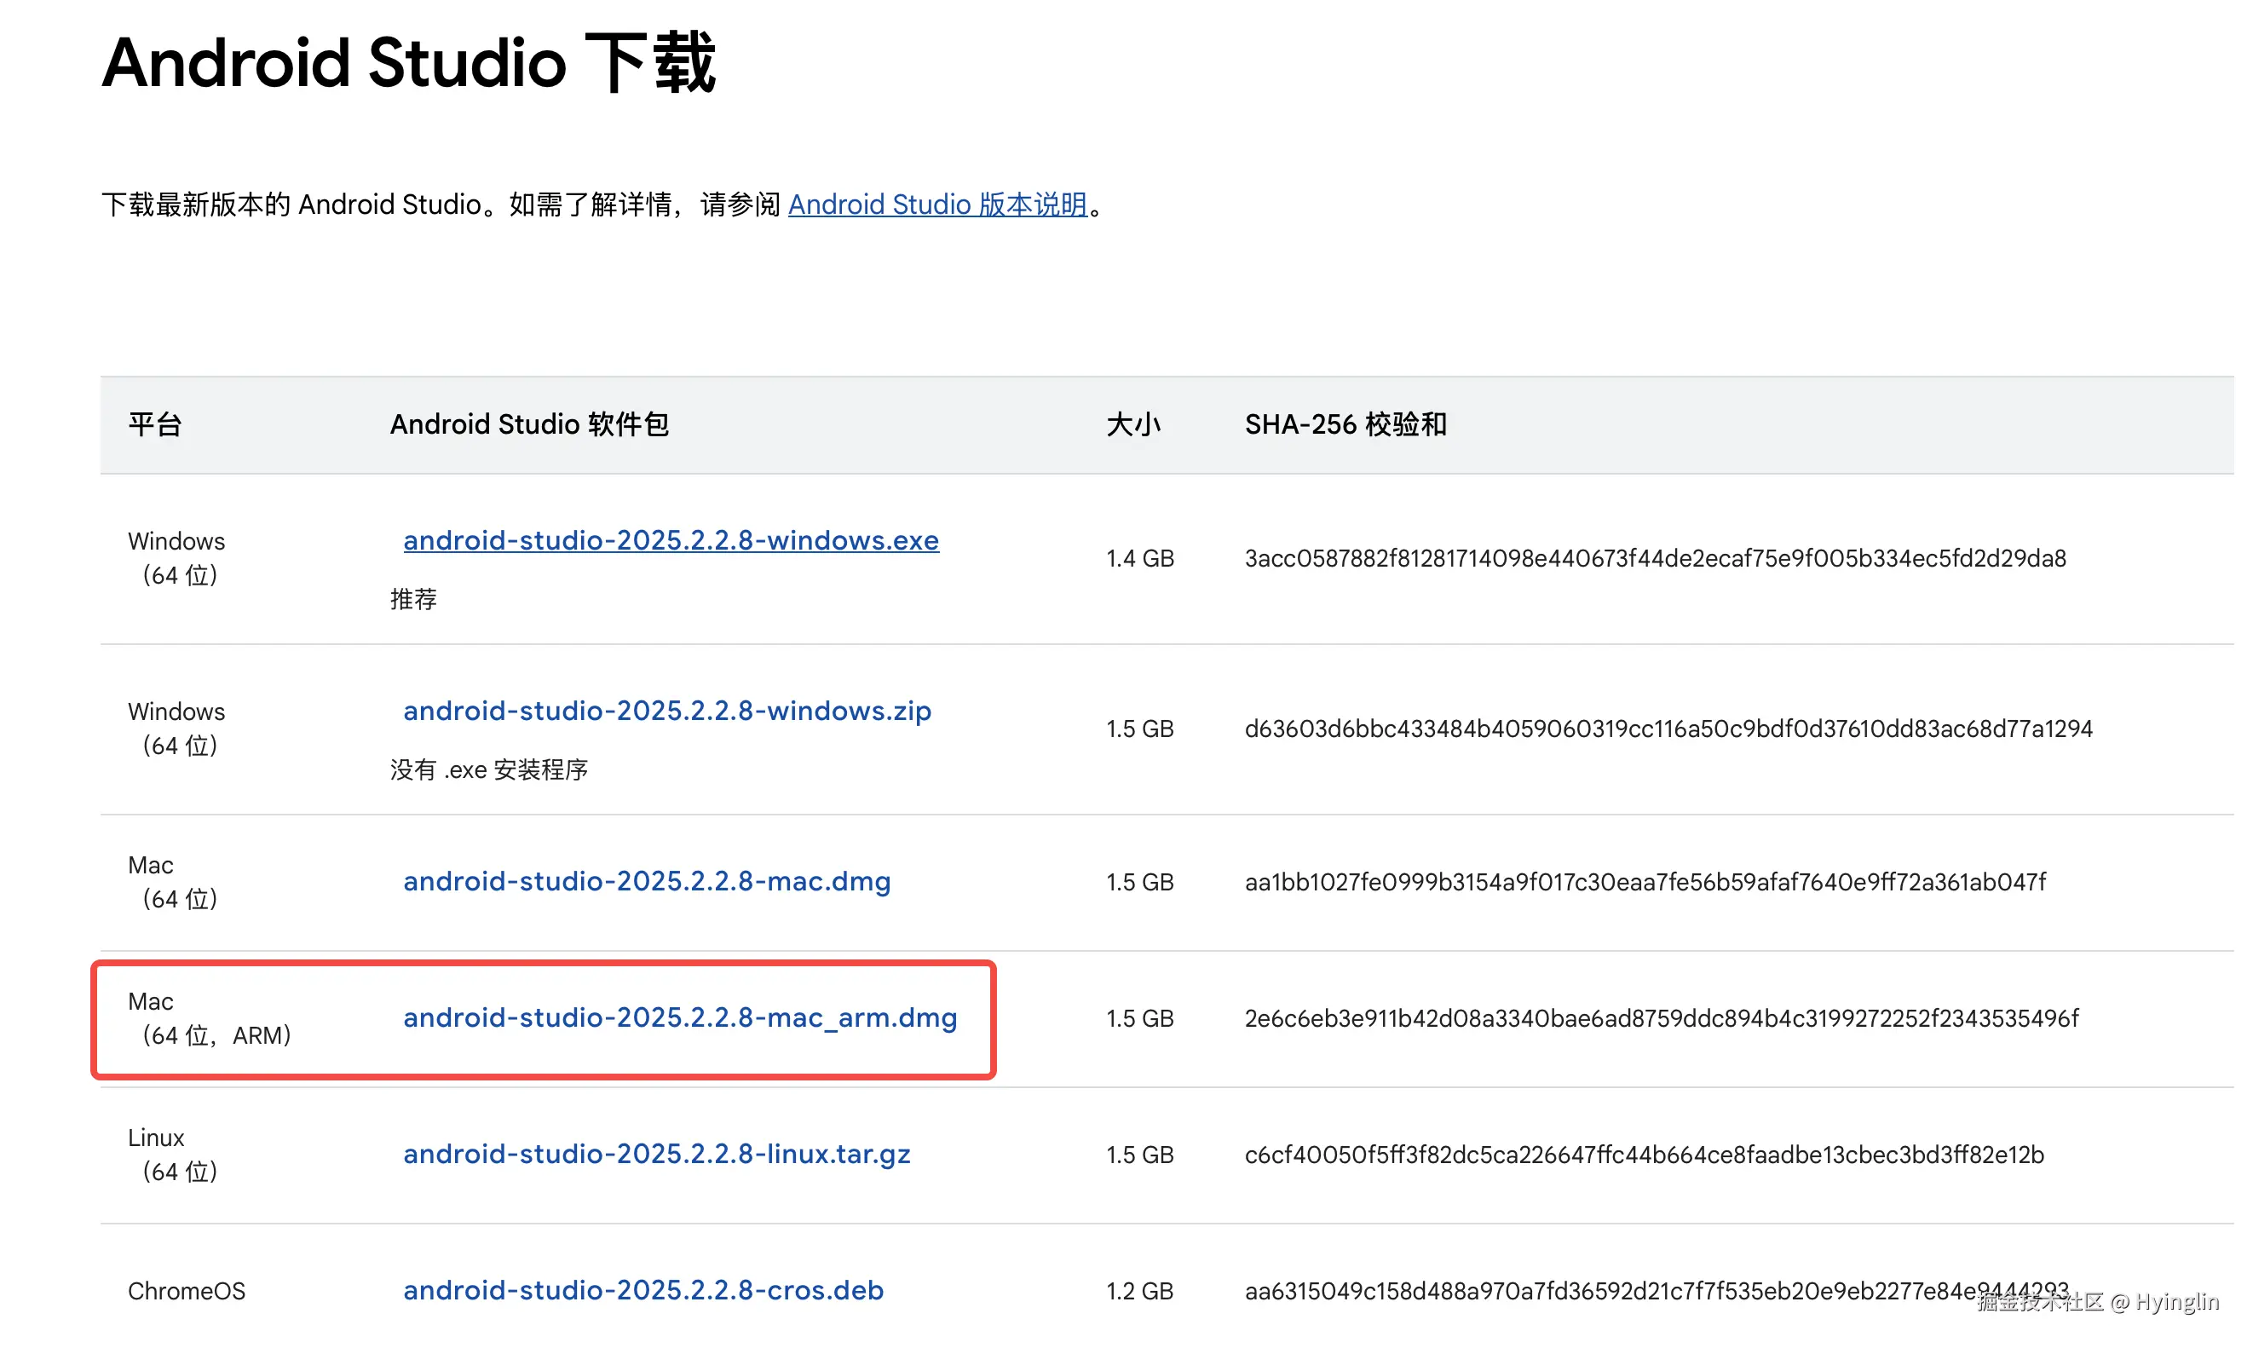
Task: Download android-studio-2025.2.2.8-cros.deb for ChromeOS
Action: pos(643,1290)
